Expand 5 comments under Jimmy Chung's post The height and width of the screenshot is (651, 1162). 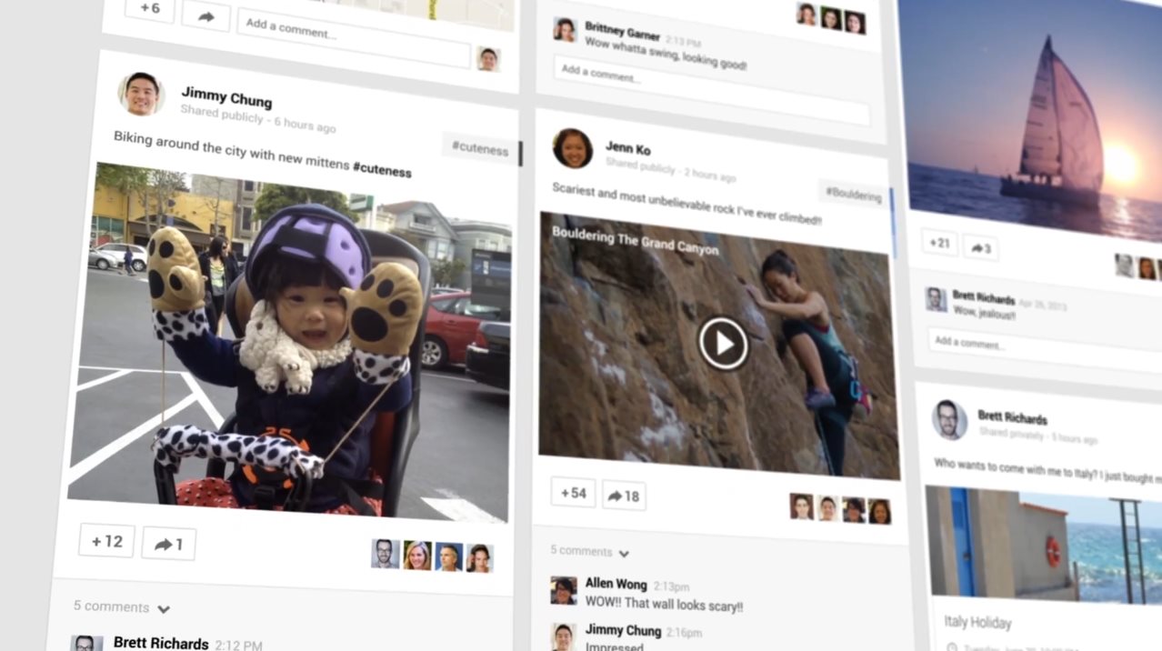[x=121, y=607]
